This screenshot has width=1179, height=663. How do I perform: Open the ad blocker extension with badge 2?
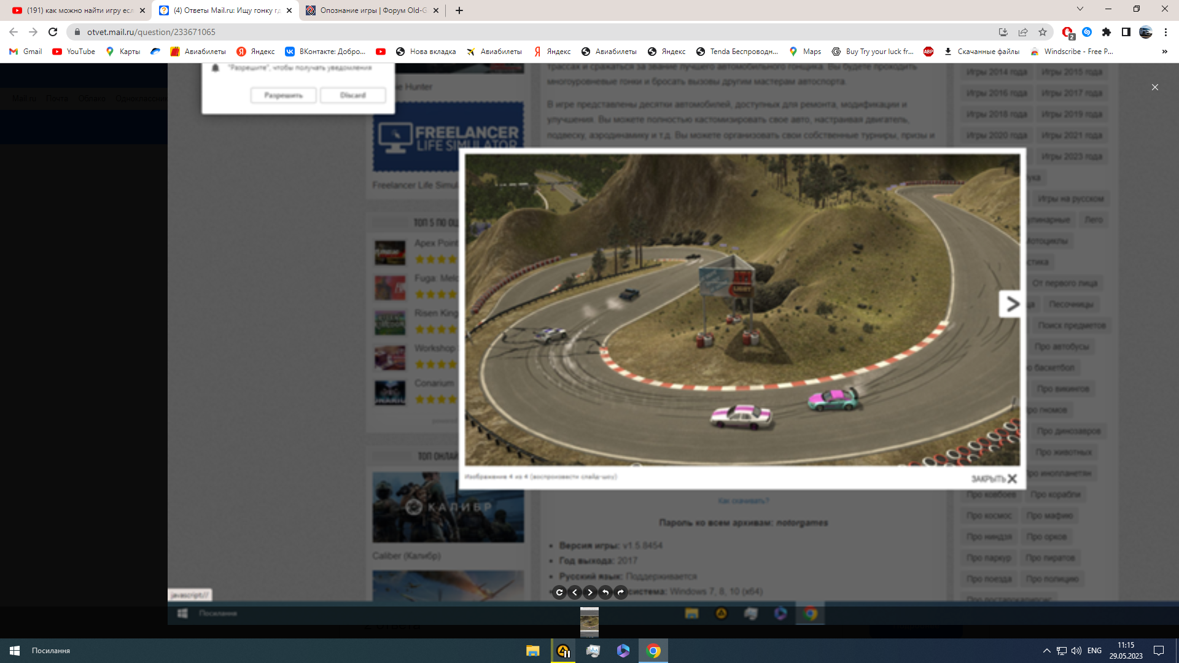(x=1067, y=32)
